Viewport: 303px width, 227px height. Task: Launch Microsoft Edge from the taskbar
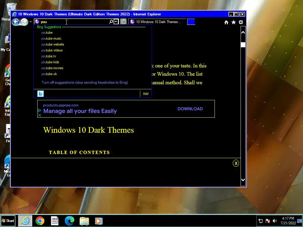click(x=69, y=221)
